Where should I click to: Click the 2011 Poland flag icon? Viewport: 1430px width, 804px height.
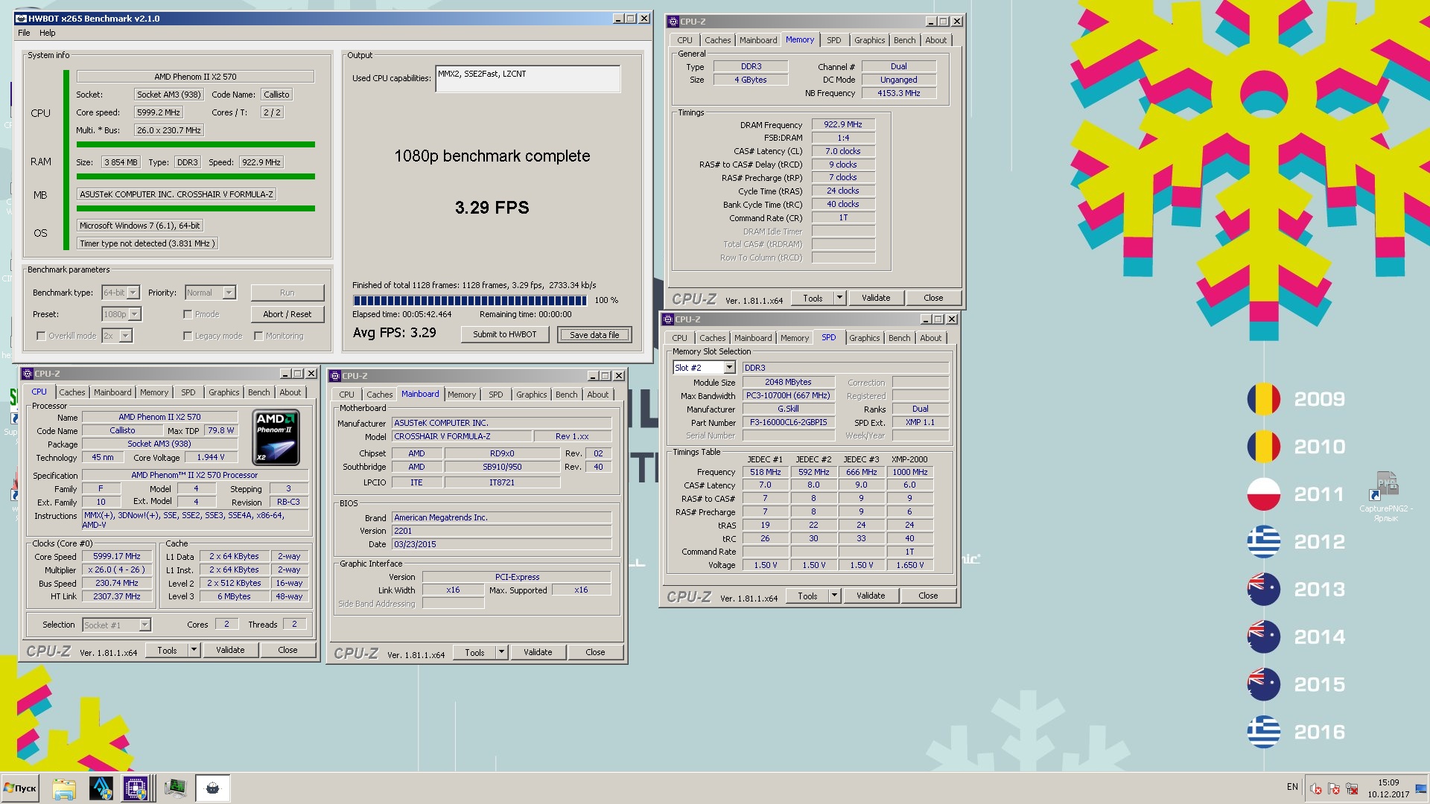[1264, 494]
